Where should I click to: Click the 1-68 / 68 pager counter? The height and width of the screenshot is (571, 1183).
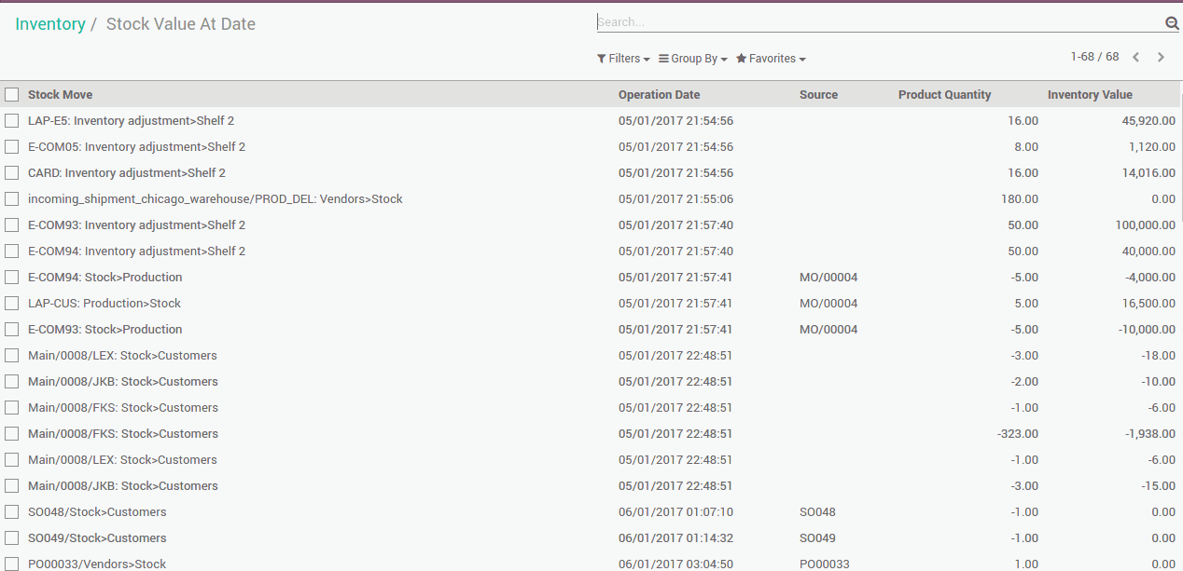[x=1094, y=57]
